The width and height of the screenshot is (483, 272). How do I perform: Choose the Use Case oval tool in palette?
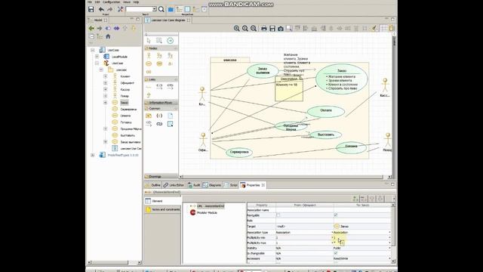point(149,63)
